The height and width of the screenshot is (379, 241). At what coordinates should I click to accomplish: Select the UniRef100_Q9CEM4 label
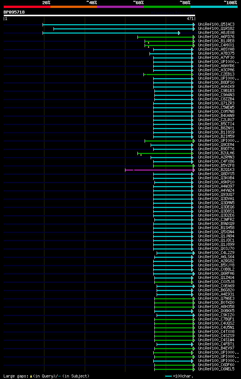pyautogui.click(x=216, y=145)
